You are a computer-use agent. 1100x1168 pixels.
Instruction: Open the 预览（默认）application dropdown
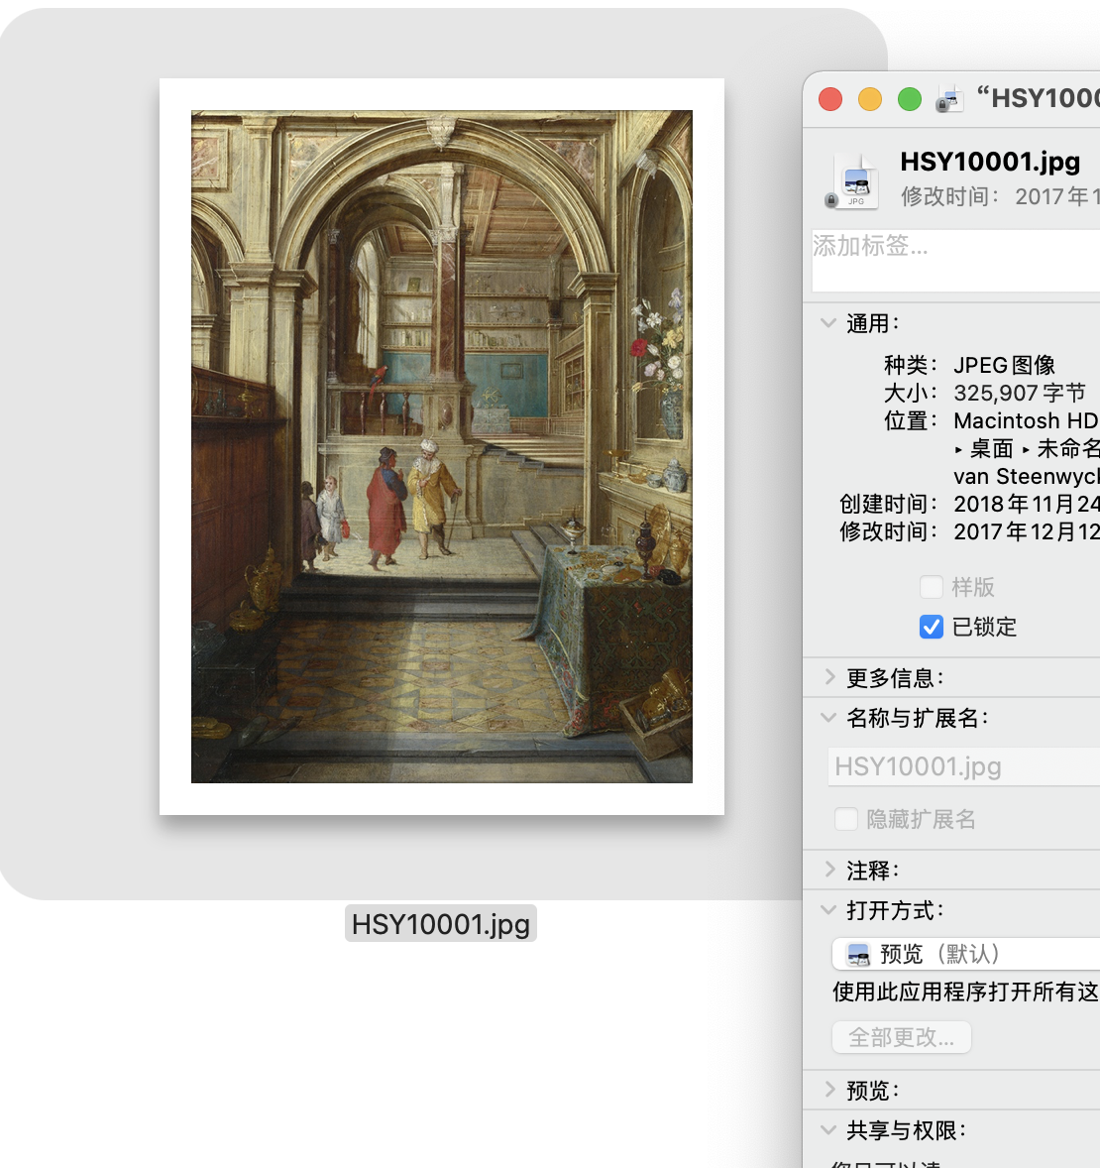coord(966,954)
